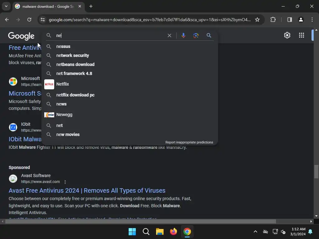Click the avast.com URL text

point(40,182)
